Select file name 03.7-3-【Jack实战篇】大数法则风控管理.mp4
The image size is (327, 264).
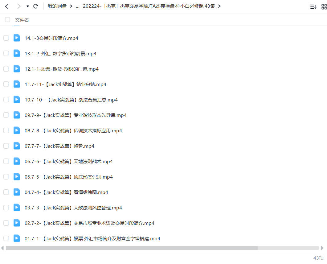[x=73, y=208]
